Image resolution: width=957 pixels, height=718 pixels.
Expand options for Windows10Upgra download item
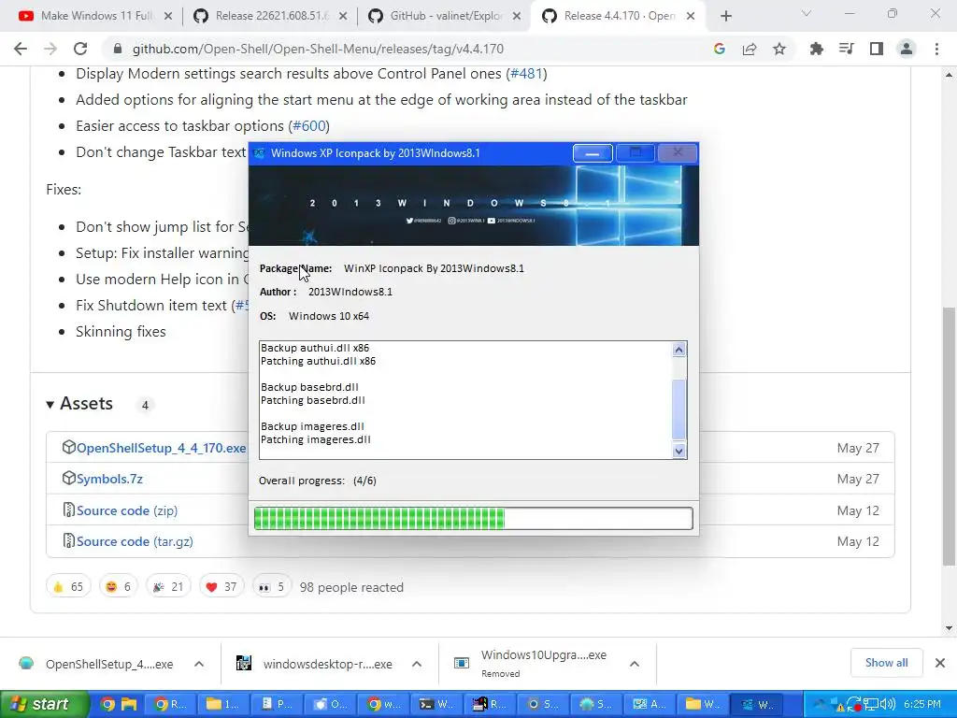click(x=635, y=664)
